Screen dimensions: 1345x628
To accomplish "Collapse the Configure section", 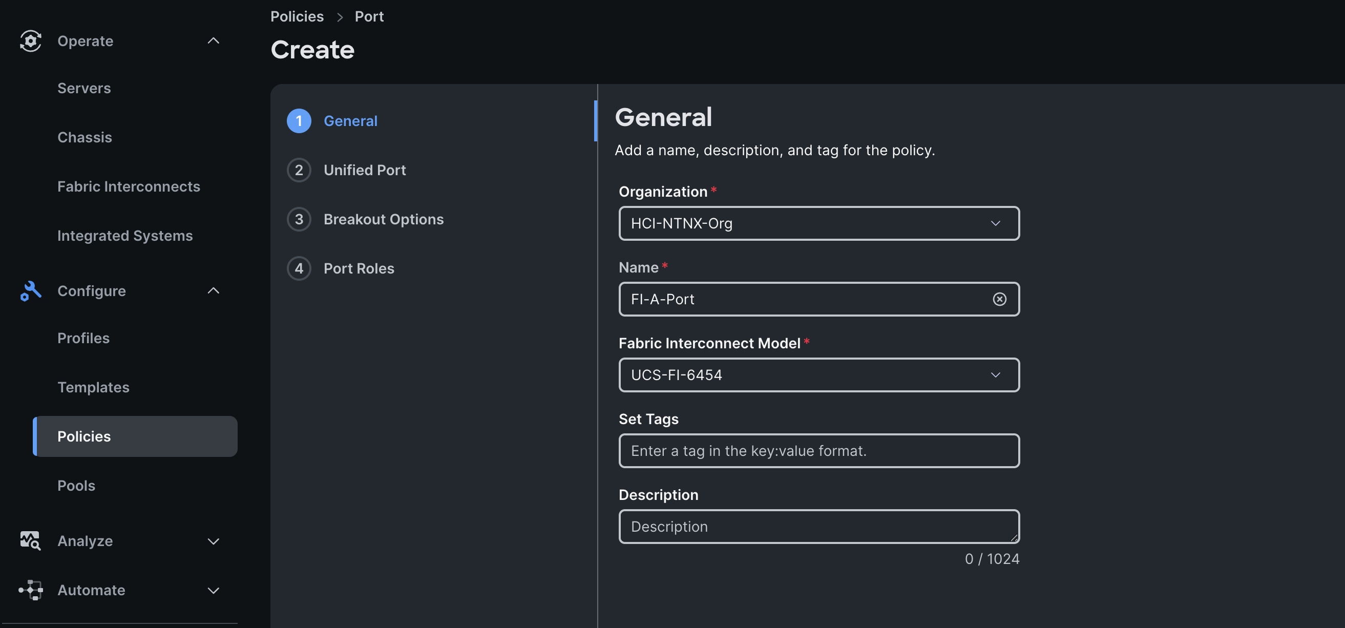I will click(213, 291).
